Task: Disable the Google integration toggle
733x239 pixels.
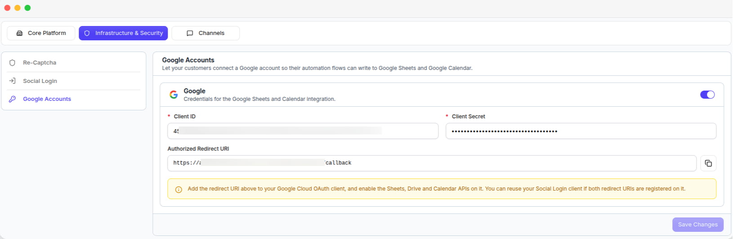Action: pyautogui.click(x=707, y=95)
